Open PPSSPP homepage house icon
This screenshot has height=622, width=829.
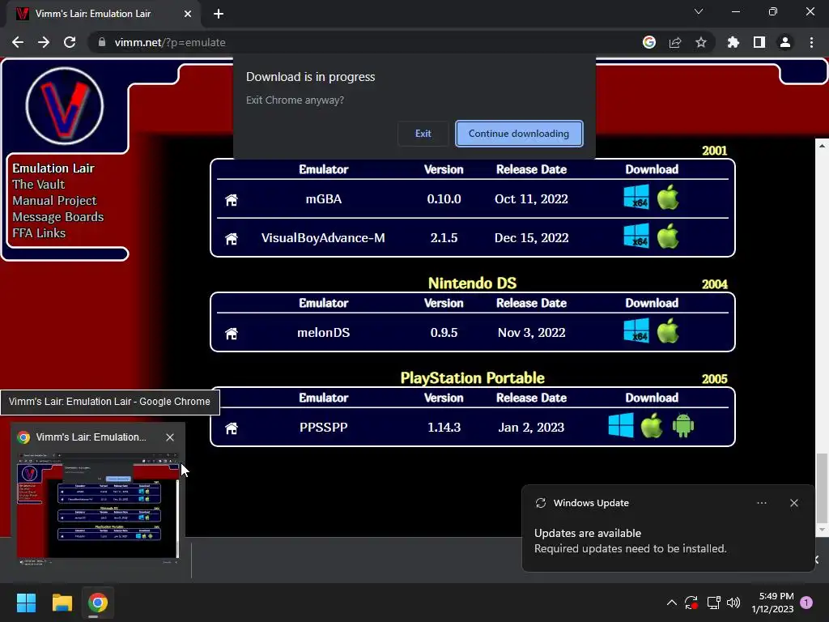tap(231, 428)
